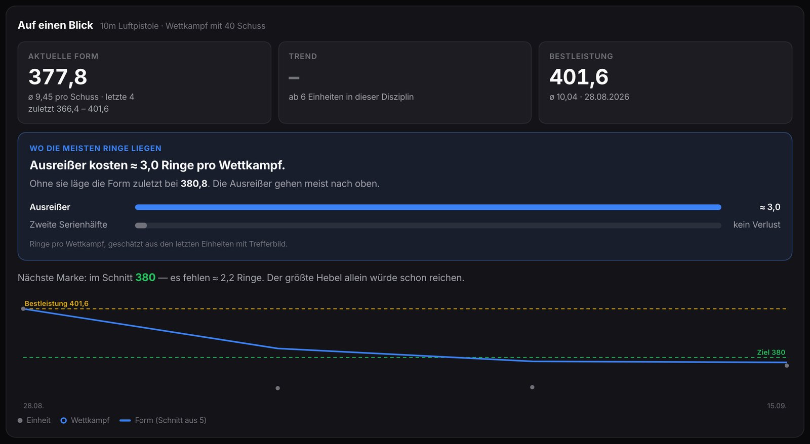Click the 'Zweite Serienhälfte' row label

tap(68, 225)
